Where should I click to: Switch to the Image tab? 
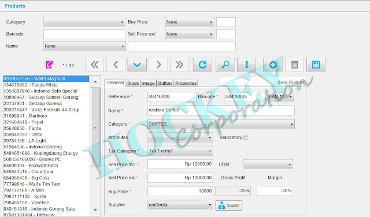coord(148,83)
